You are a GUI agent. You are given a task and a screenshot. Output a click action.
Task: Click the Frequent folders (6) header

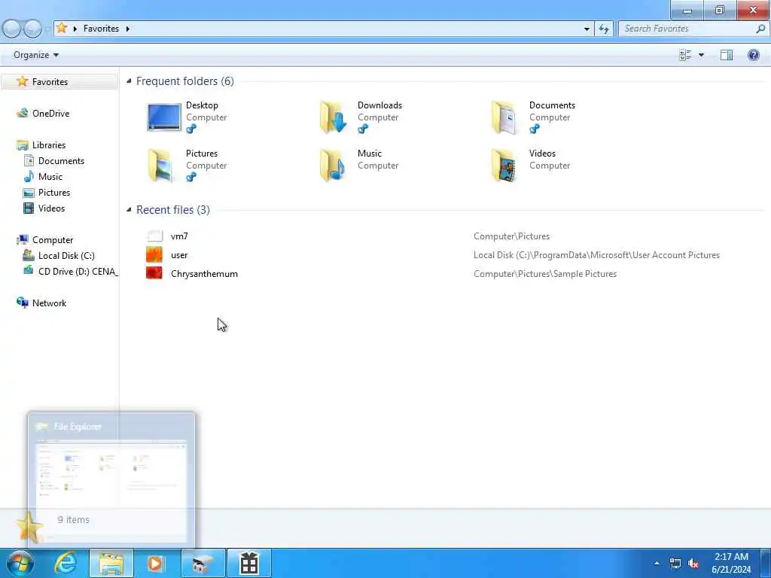pyautogui.click(x=185, y=81)
